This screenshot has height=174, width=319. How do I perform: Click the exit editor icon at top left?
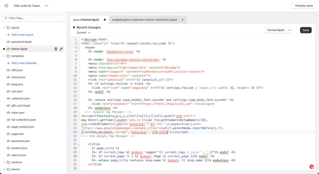(x=6, y=6)
